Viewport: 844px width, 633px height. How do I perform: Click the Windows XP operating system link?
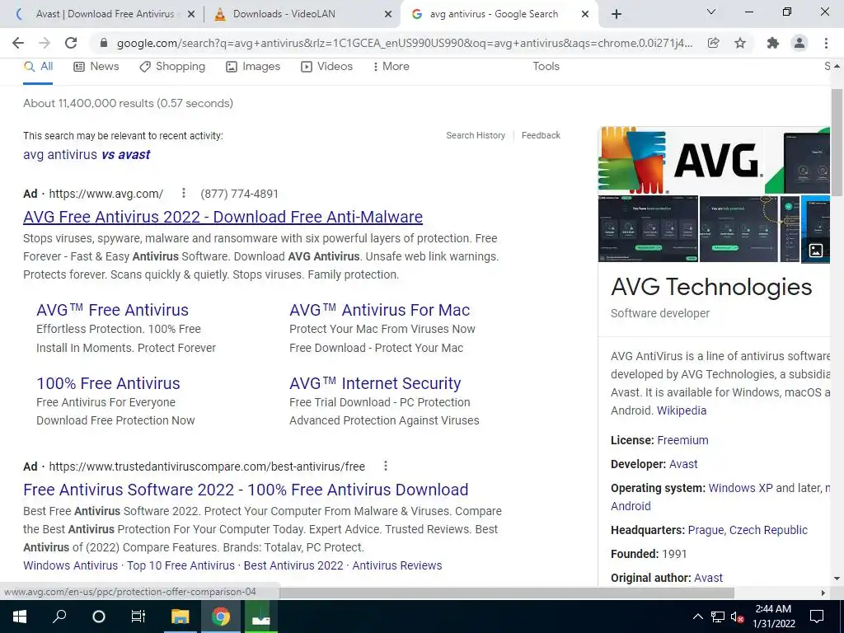pos(740,488)
